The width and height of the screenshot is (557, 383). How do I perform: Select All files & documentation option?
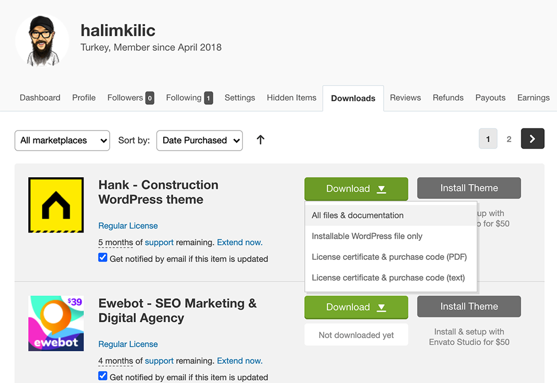(391, 215)
